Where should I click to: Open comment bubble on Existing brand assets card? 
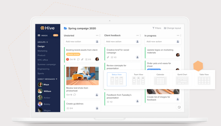(78, 59)
